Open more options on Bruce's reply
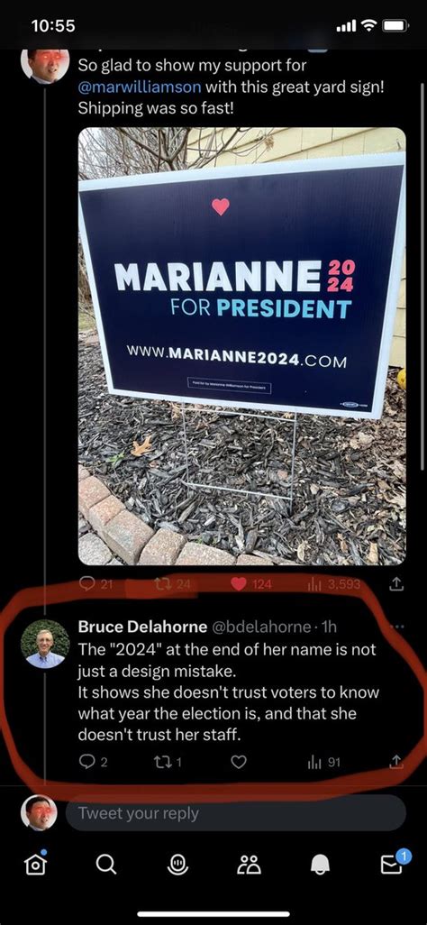Screen dimensions: 427x925 pos(397,627)
